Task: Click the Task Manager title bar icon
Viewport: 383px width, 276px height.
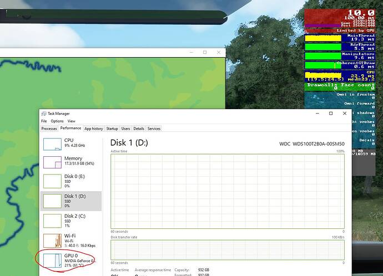Action: pyautogui.click(x=43, y=114)
